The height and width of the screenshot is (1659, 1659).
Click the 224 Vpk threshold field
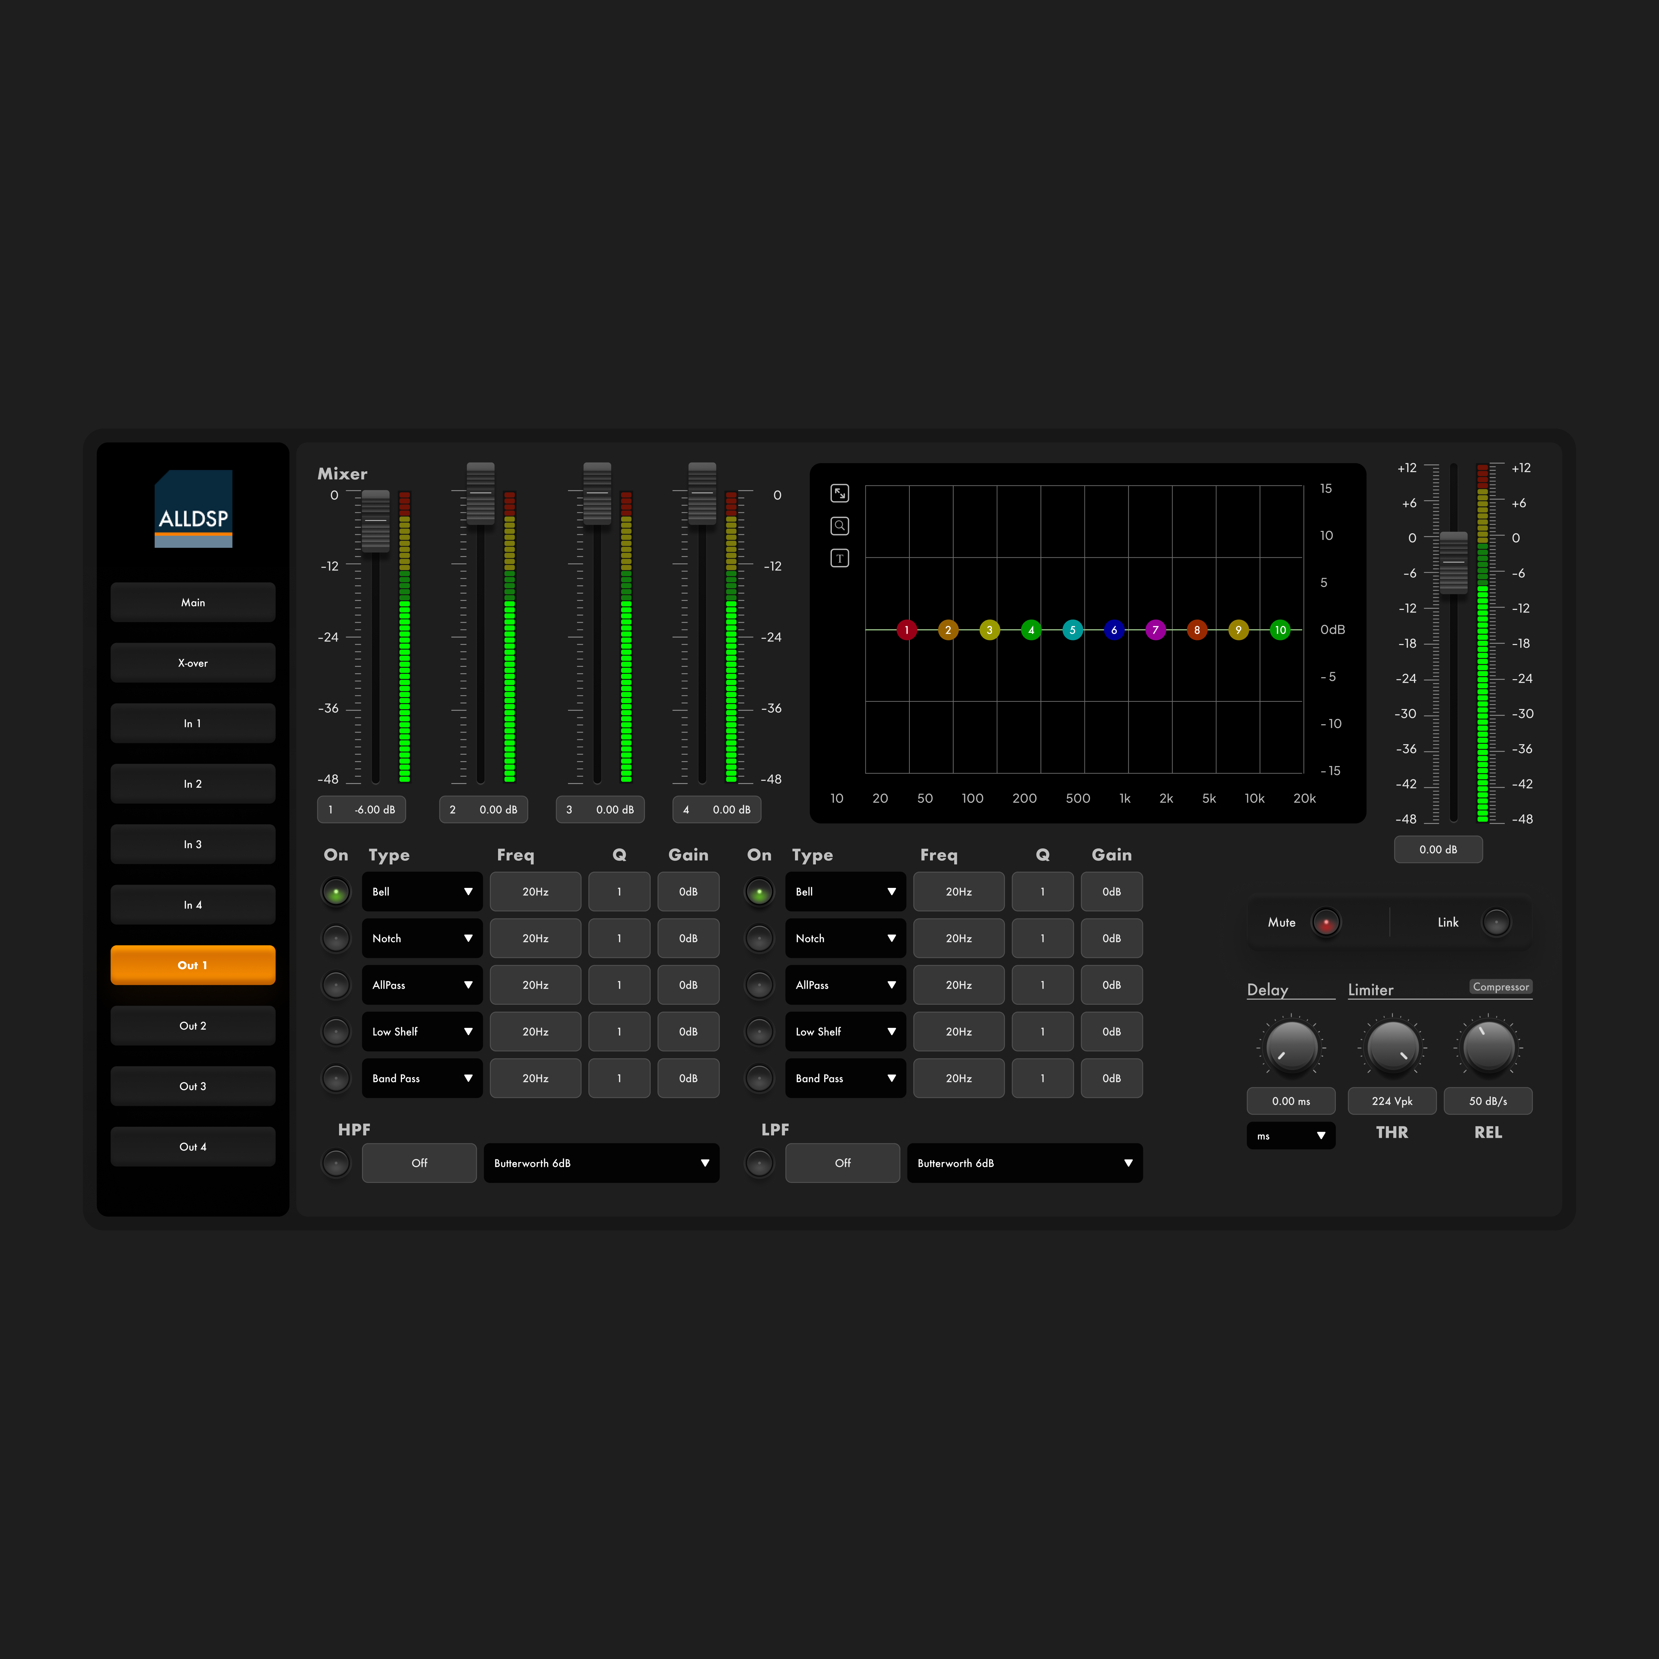coord(1391,1101)
